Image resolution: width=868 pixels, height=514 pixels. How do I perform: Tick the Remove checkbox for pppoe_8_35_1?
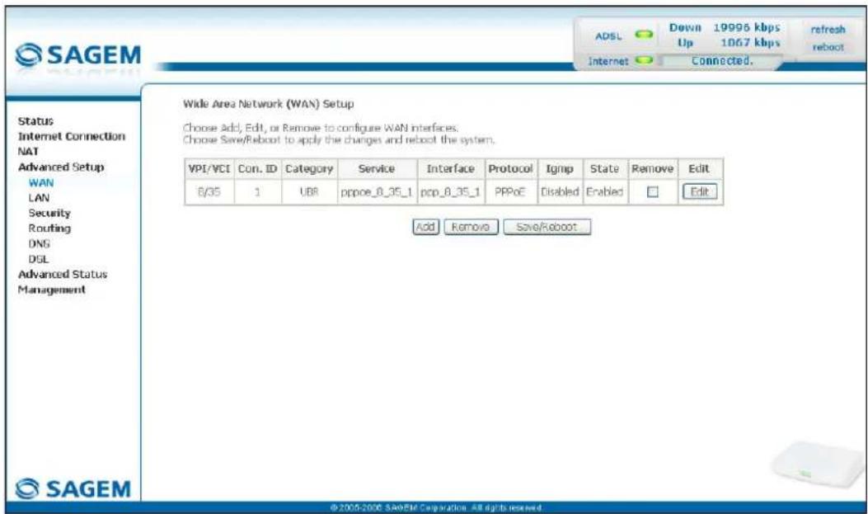653,192
